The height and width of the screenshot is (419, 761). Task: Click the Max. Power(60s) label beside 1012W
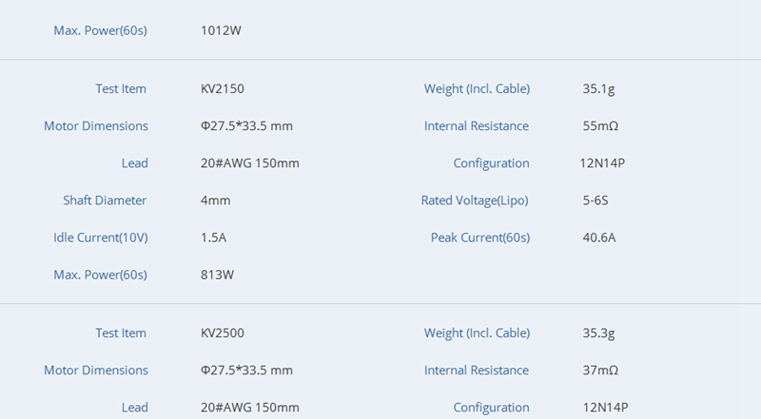[x=100, y=30]
